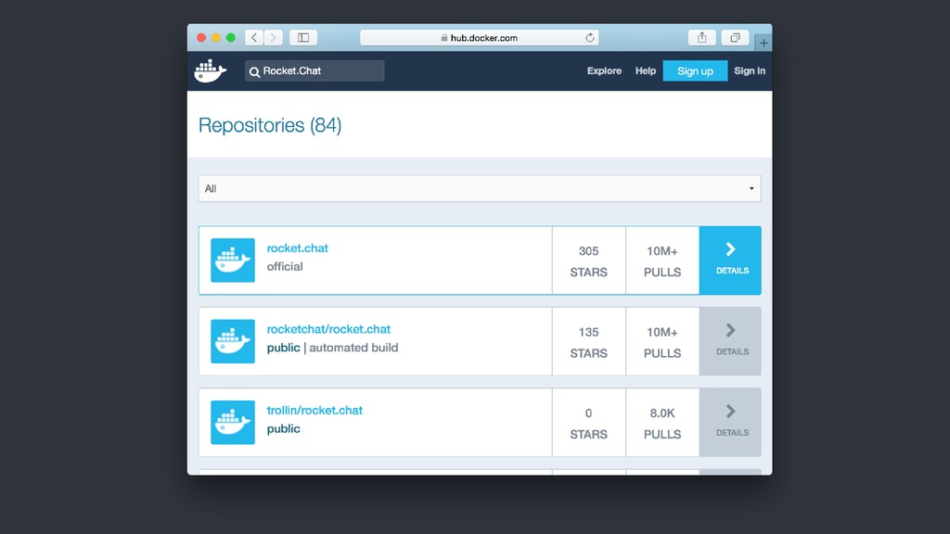Open the trollin/rocket.chat repository link
The height and width of the screenshot is (534, 950).
point(315,411)
